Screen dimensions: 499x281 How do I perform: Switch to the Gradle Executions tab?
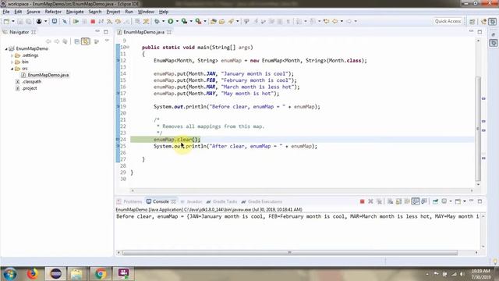pyautogui.click(x=262, y=201)
